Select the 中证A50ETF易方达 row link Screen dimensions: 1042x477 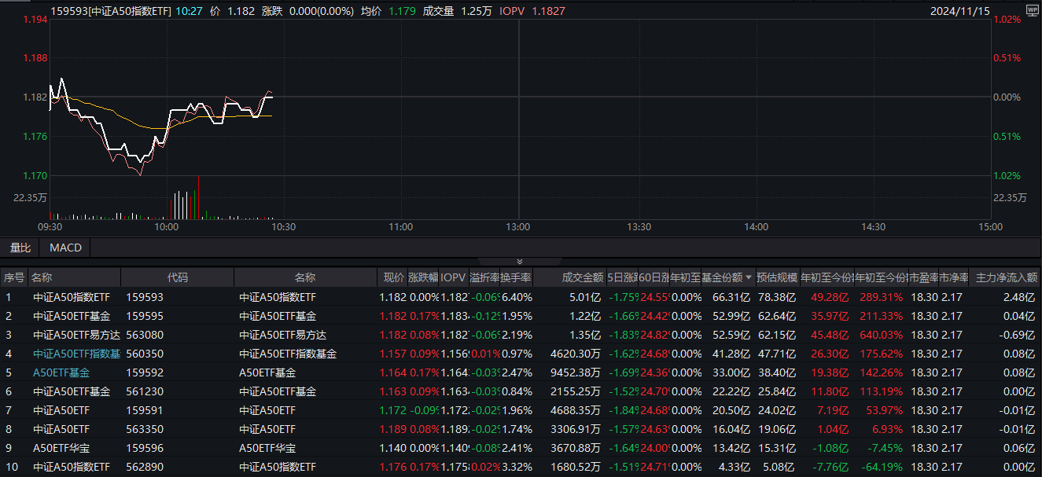[72, 335]
